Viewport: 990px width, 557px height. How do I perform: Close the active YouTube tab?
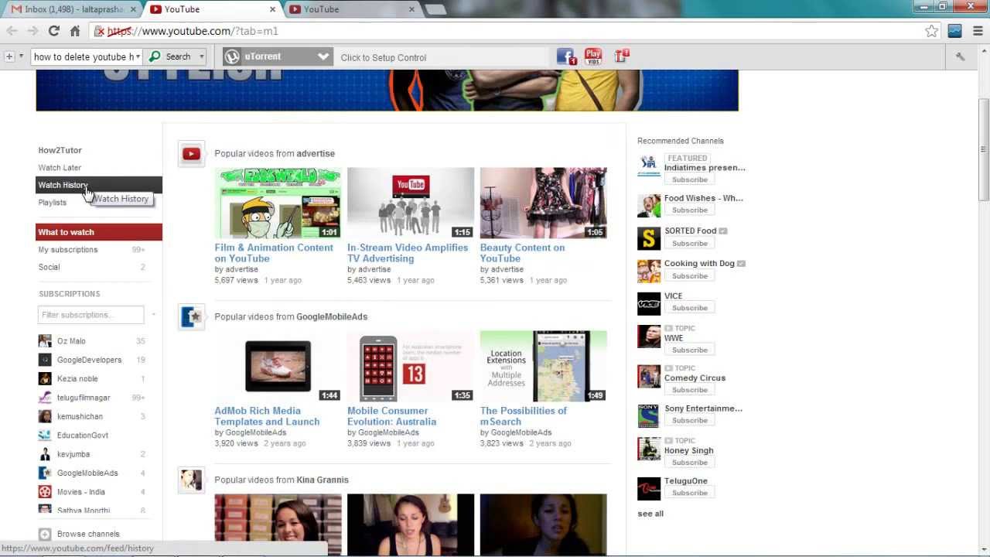[272, 9]
